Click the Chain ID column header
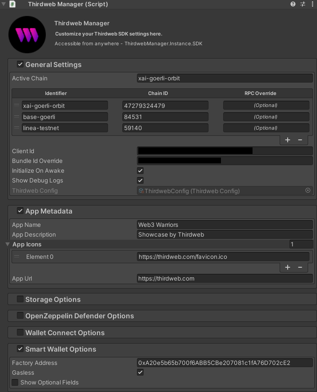The image size is (317, 392). (x=158, y=93)
